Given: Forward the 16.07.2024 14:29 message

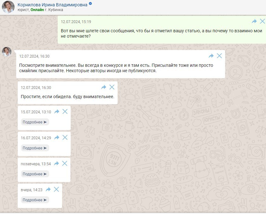Looking at the screenshot, I should pos(57,137).
